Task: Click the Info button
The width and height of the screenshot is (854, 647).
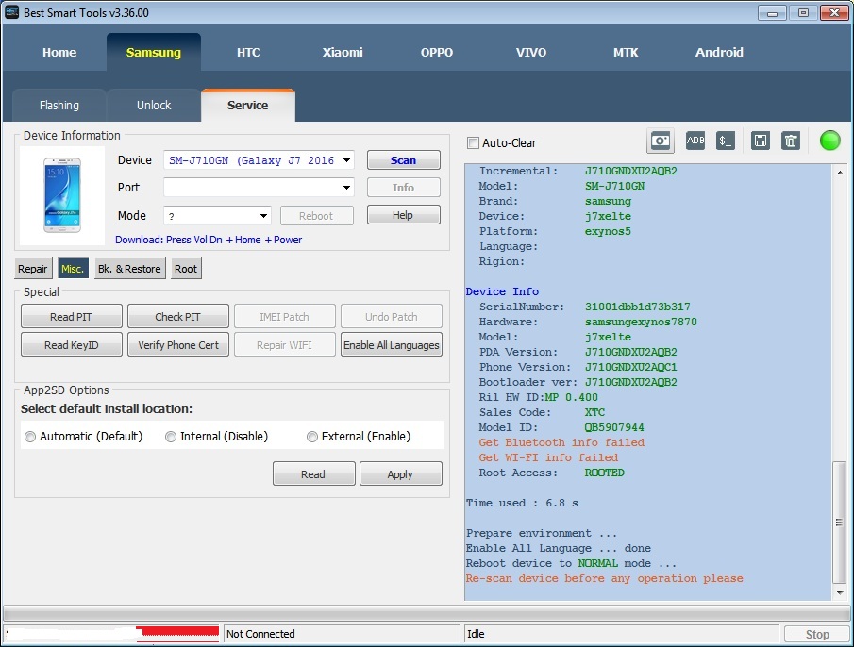Action: (404, 187)
